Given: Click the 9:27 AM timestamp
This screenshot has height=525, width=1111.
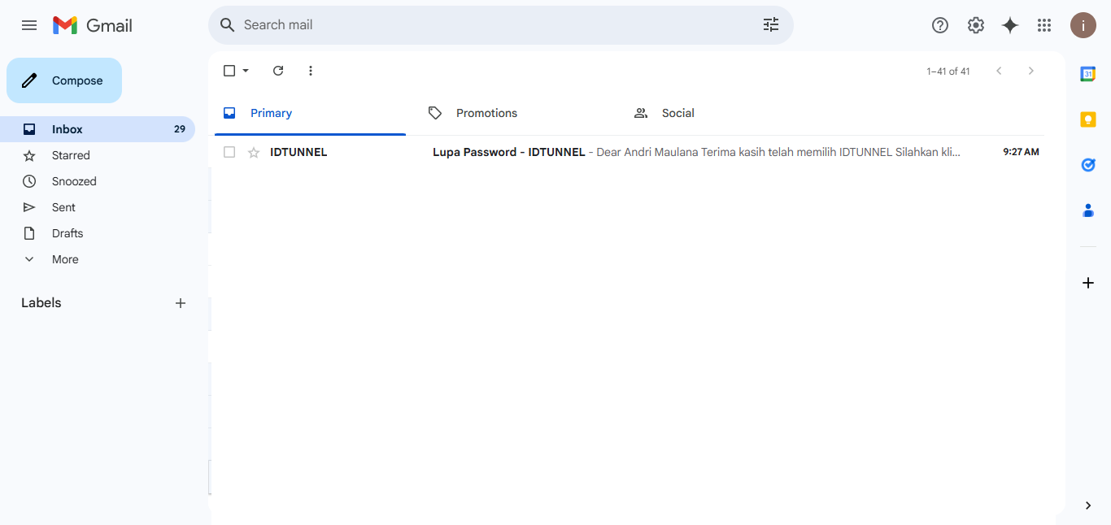Looking at the screenshot, I should pyautogui.click(x=1021, y=152).
